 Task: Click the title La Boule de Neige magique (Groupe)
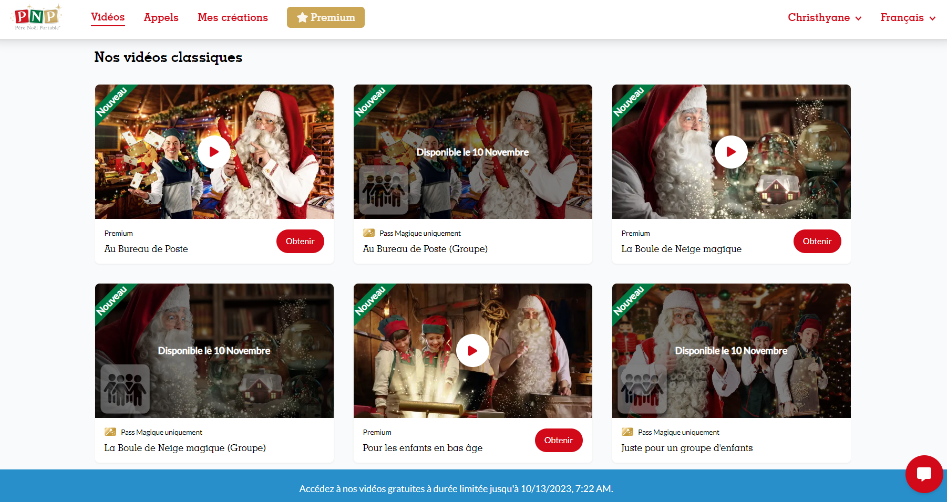coord(185,448)
